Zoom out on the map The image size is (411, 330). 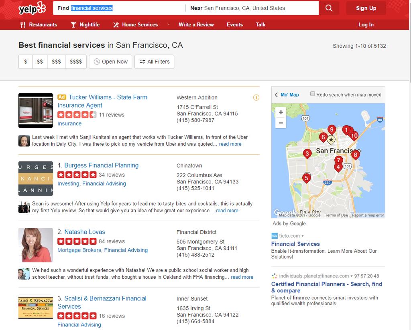(281, 123)
